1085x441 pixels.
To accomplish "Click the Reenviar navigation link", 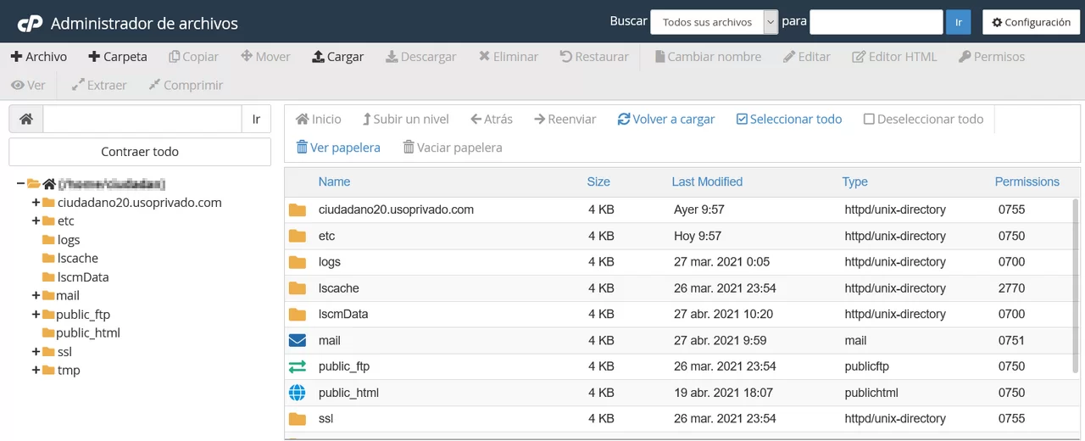I will point(565,120).
